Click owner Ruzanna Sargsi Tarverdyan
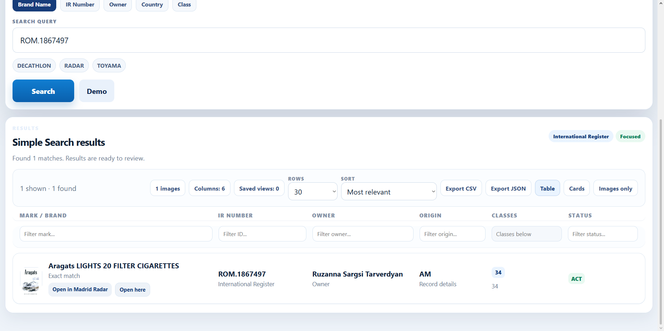 point(358,274)
